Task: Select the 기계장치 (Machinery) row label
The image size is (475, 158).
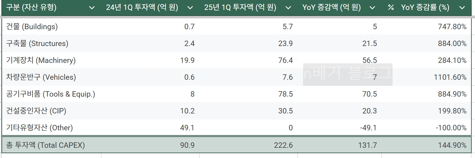Action: [41, 60]
